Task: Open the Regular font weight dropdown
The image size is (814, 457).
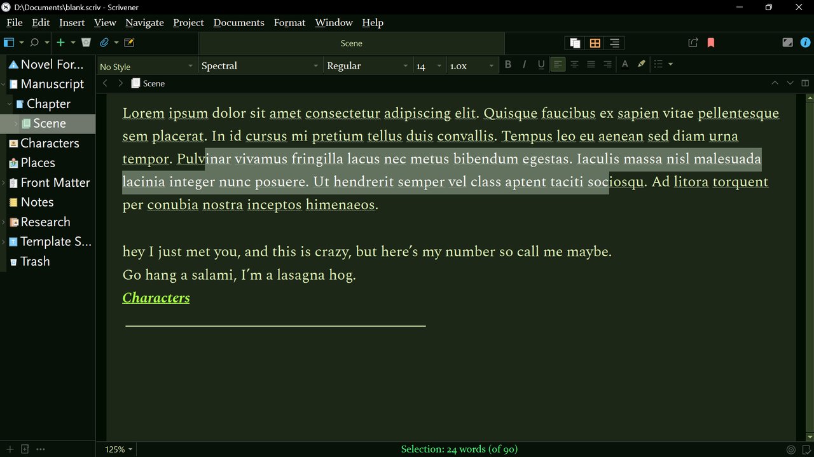Action: coord(368,66)
